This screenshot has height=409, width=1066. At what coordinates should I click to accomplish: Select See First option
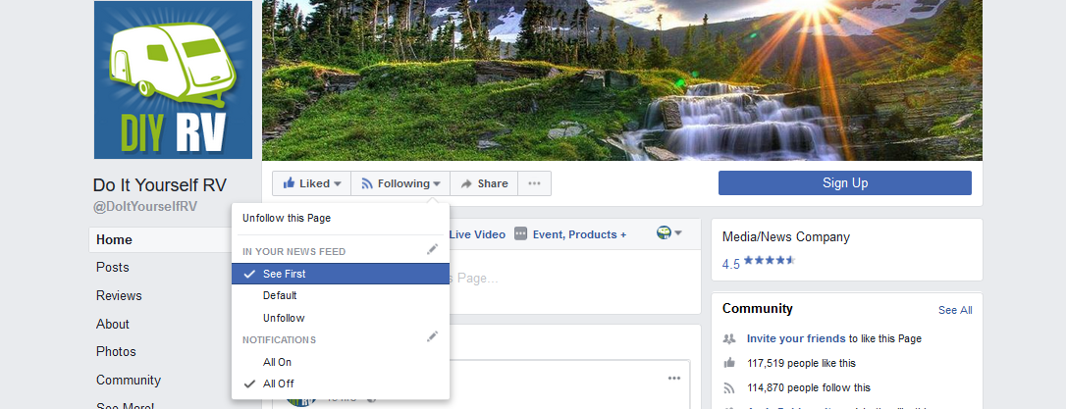click(x=341, y=274)
